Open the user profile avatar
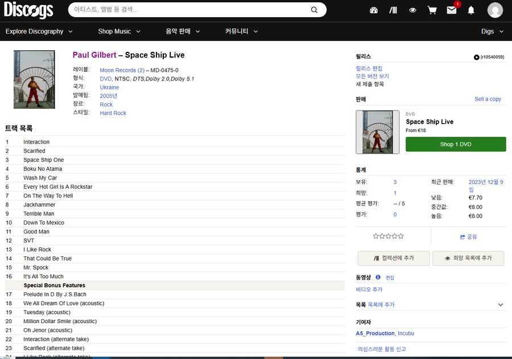 tap(495, 10)
